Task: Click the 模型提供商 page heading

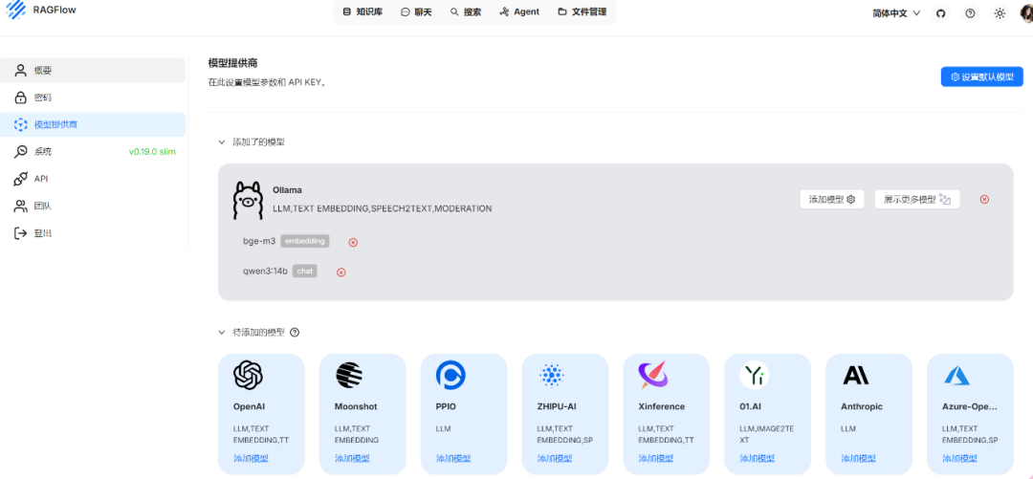Action: [232, 63]
